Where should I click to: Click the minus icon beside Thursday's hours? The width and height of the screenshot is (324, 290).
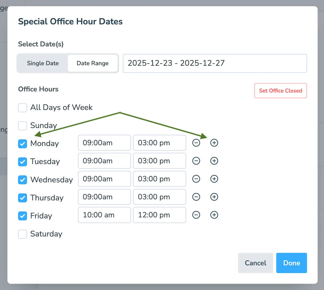[x=196, y=197]
